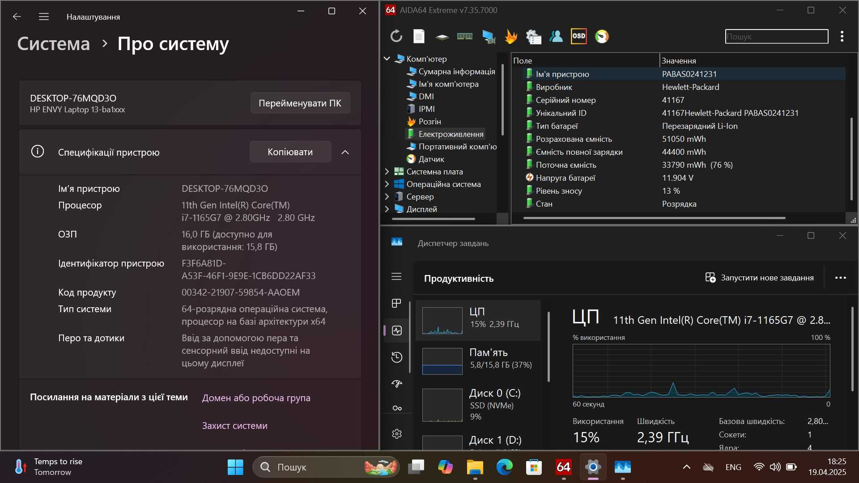Select the DMI tree item
This screenshot has height=483, width=859.
tap(421, 96)
